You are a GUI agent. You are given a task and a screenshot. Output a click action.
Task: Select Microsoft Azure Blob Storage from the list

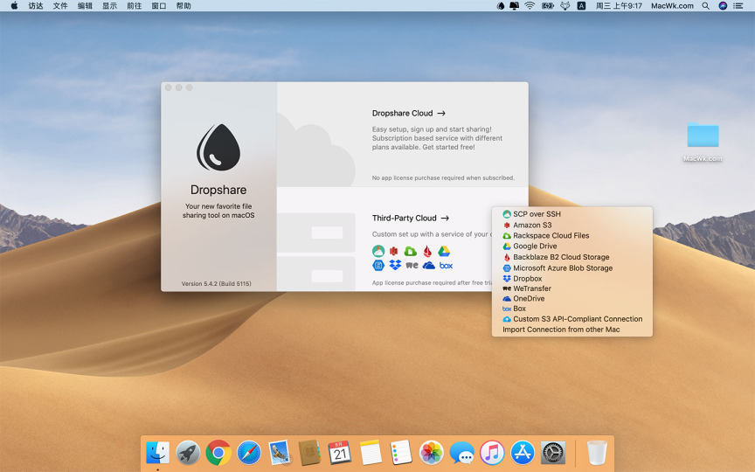[x=562, y=268]
